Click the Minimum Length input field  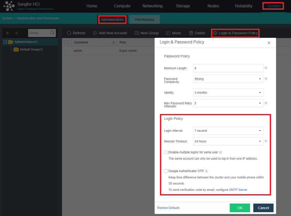[x=228, y=68]
